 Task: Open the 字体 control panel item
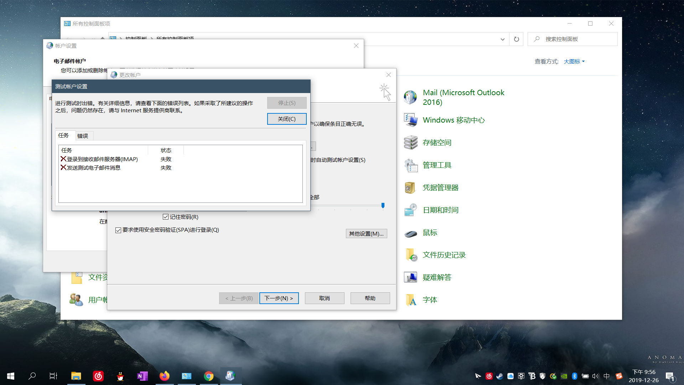[x=430, y=300]
